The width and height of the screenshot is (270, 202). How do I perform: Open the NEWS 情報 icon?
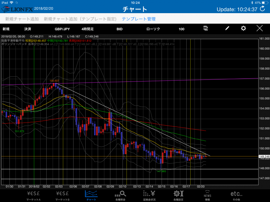[207, 195]
